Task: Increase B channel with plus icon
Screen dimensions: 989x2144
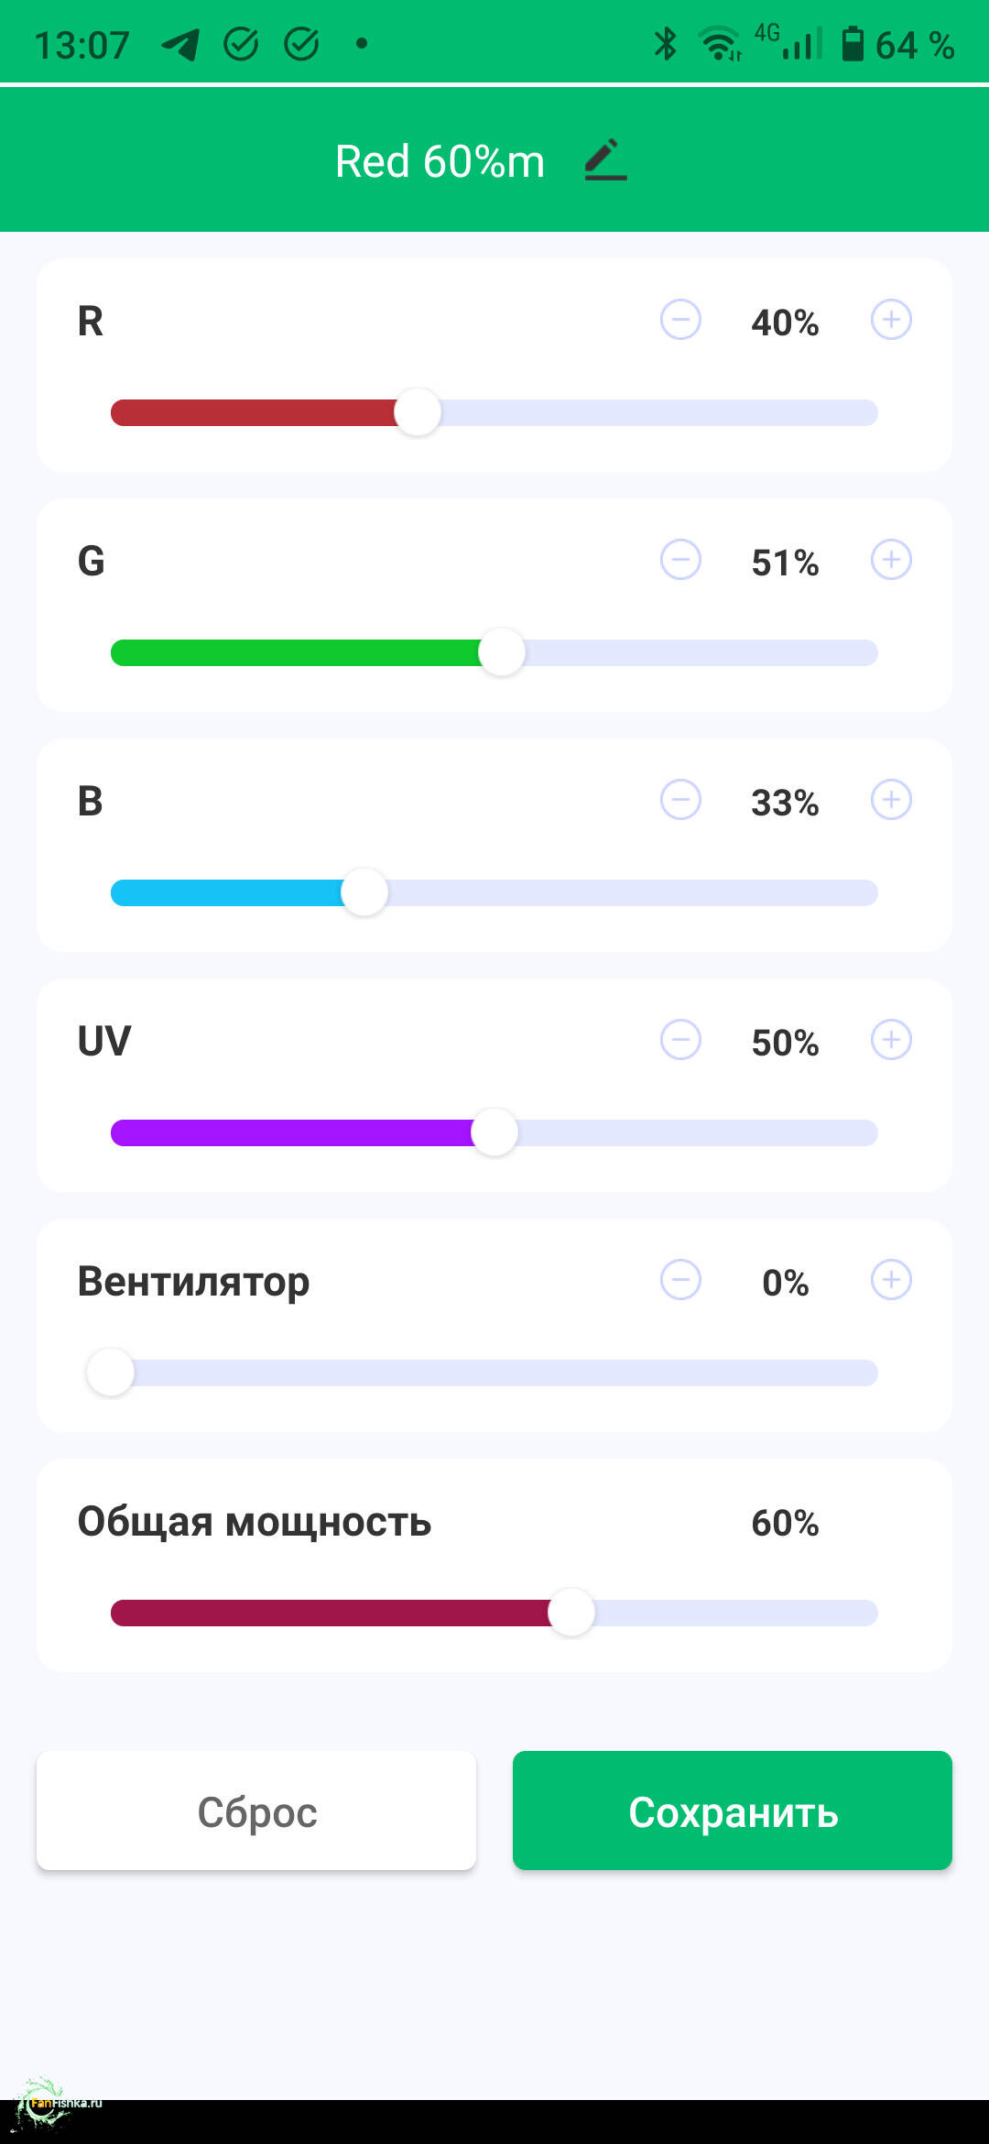Action: [891, 800]
